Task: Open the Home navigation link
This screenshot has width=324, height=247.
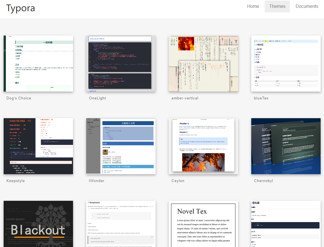Action: coord(253,6)
